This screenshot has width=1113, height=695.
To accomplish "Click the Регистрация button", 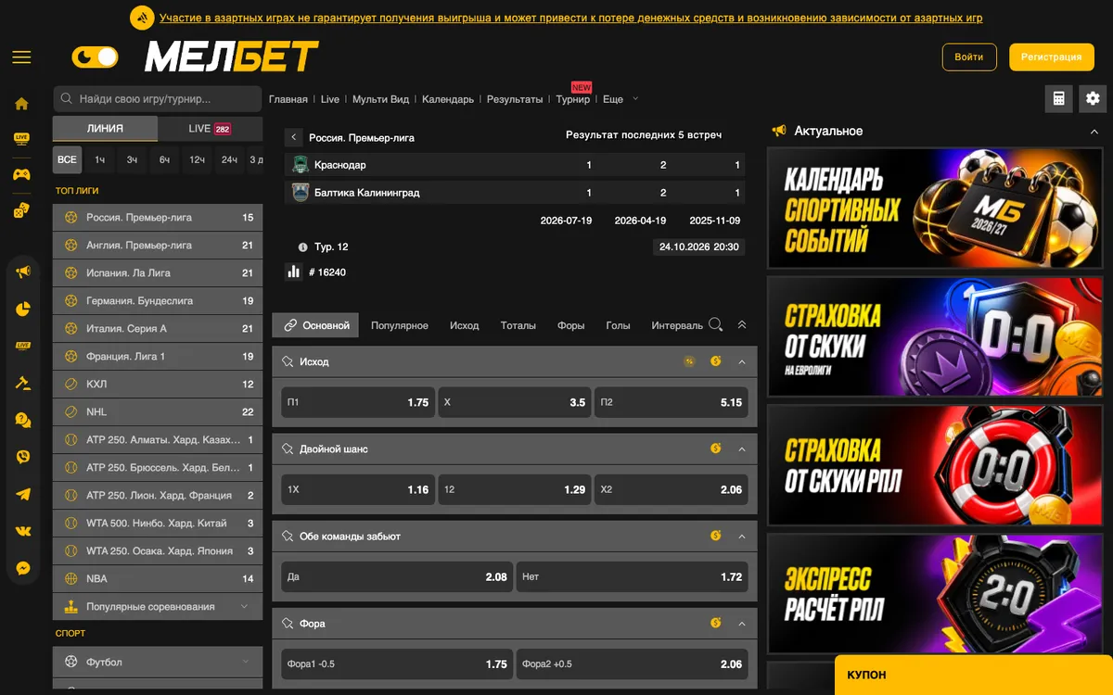I will click(x=1052, y=57).
